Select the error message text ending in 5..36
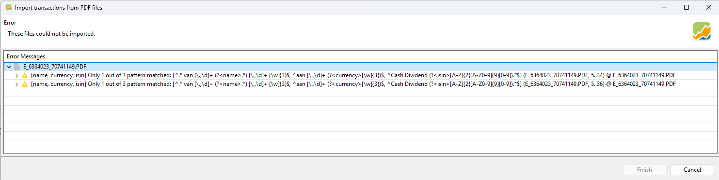The width and height of the screenshot is (719, 180). [x=353, y=84]
